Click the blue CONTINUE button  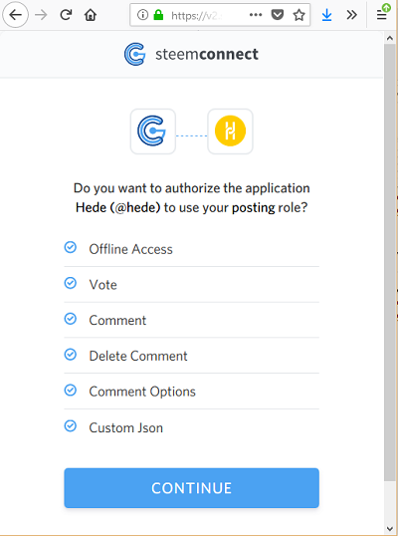click(191, 488)
